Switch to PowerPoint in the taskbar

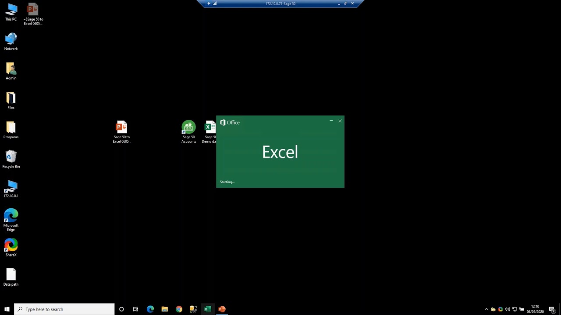coord(222,309)
